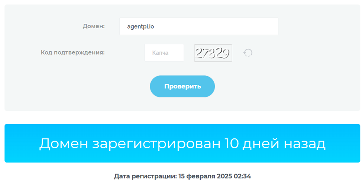Click the Дата регистрации 15 февраля 2025 text
Screen dimensions: 362x184
pyautogui.click(x=182, y=177)
